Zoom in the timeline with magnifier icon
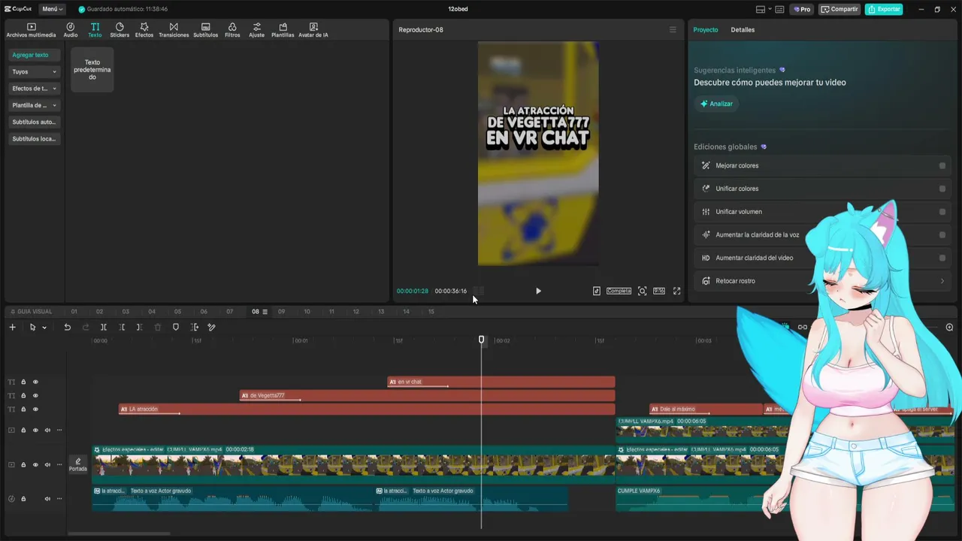This screenshot has height=541, width=962. pyautogui.click(x=949, y=327)
